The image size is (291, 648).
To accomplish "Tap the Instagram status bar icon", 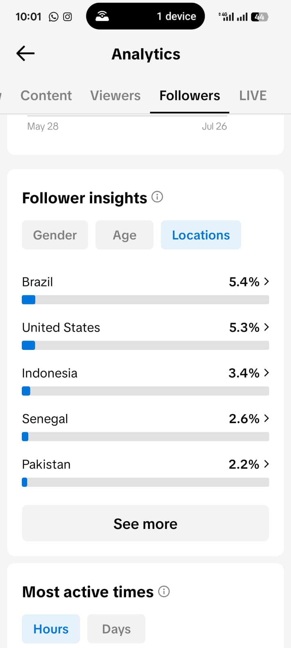I will click(x=67, y=17).
